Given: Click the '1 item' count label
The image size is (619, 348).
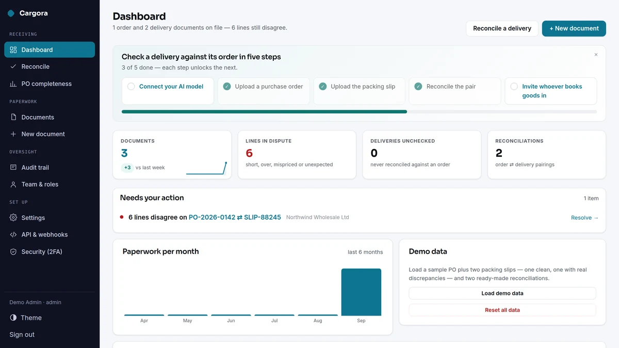Looking at the screenshot, I should point(591,198).
